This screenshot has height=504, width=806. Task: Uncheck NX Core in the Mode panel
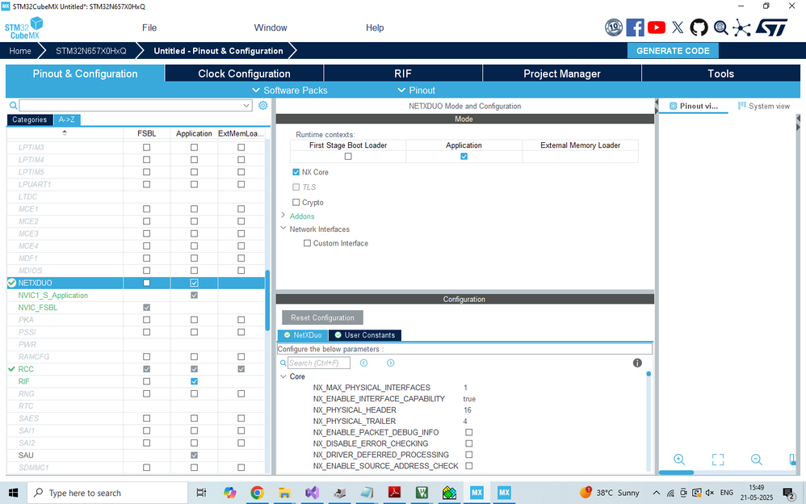(x=296, y=172)
